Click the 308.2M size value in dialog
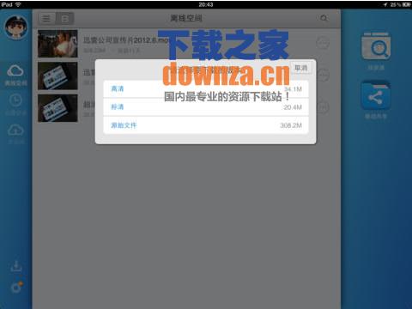 (291, 125)
